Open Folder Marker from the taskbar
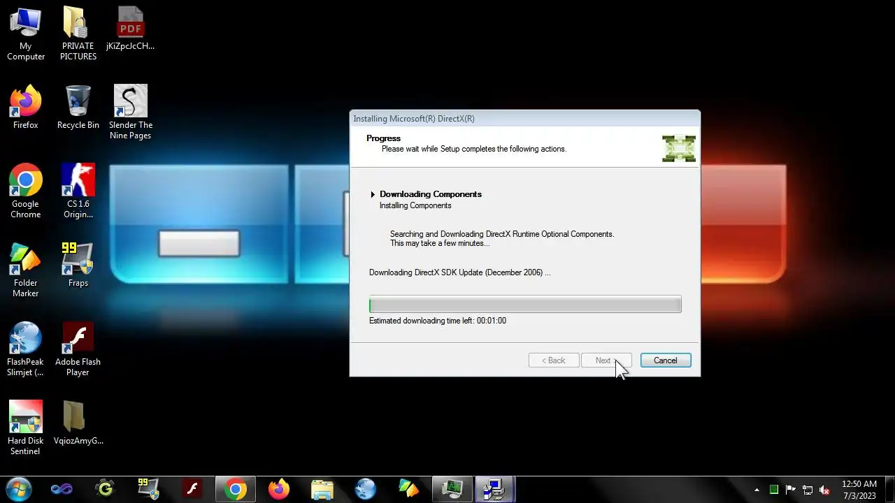The height and width of the screenshot is (503, 895). click(x=408, y=489)
